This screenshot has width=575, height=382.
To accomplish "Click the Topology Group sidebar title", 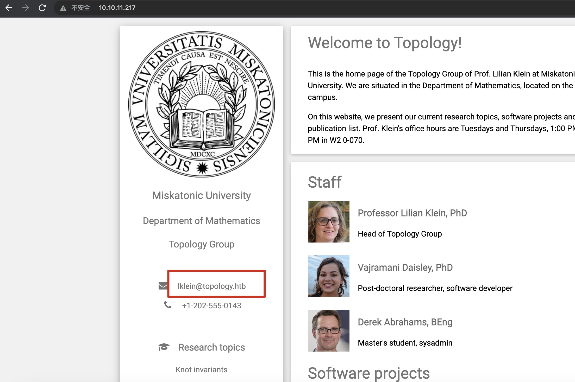I will pyautogui.click(x=201, y=244).
